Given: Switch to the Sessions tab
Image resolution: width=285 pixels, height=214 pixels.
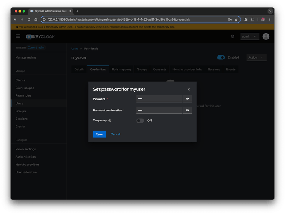Looking at the screenshot, I should point(214,70).
